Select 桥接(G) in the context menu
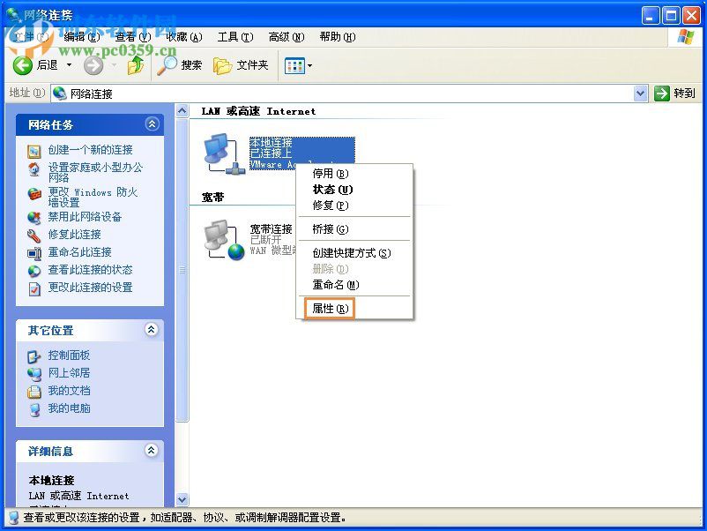Screen dimensions: 707x531 pyautogui.click(x=354, y=229)
